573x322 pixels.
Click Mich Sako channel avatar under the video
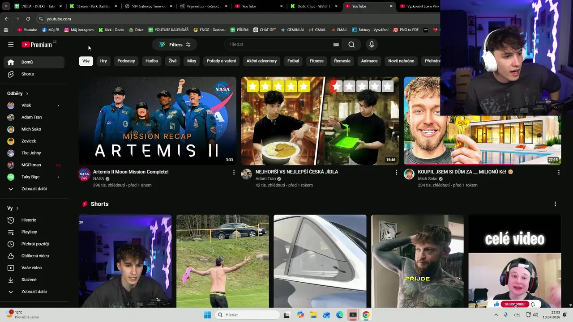(409, 174)
